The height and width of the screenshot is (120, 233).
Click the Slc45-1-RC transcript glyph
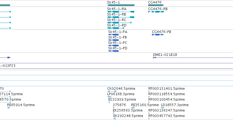point(119,23)
